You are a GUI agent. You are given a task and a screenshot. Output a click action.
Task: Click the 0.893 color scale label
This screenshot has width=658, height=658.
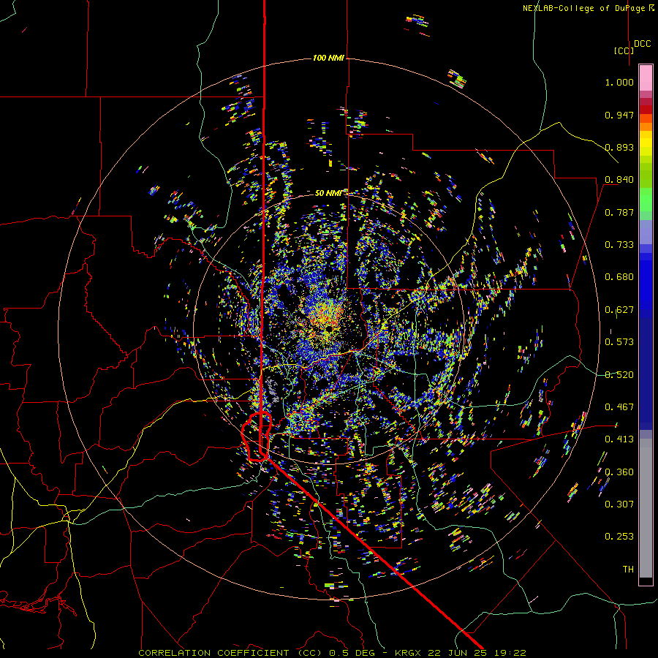[x=619, y=147]
